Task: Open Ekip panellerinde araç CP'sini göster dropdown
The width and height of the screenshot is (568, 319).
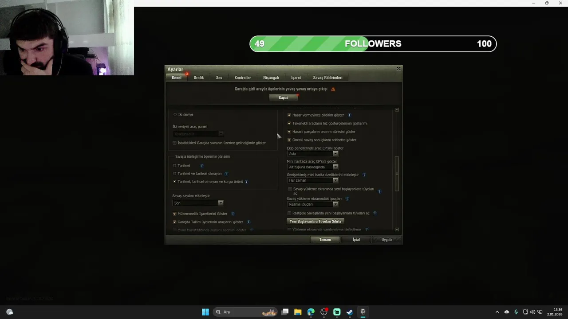Action: click(313, 154)
